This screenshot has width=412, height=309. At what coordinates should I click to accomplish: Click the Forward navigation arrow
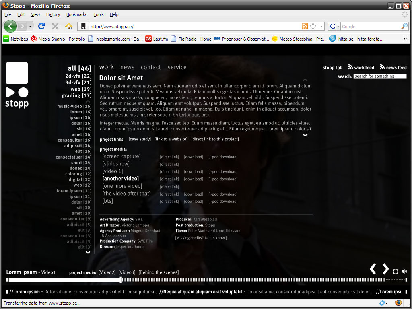click(23, 26)
